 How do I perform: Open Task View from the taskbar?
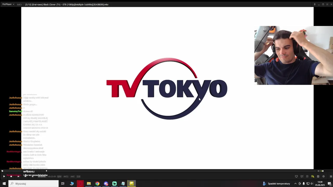tap(63, 184)
